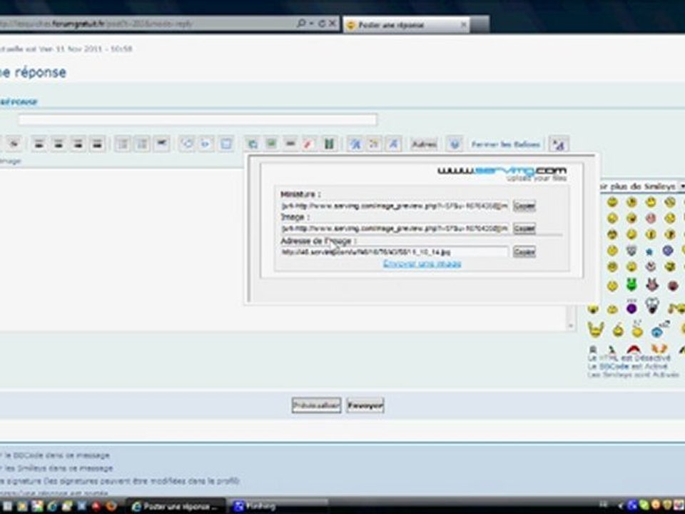The height and width of the screenshot is (514, 685).
Task: Click the address bar stop icon
Action: [x=332, y=24]
